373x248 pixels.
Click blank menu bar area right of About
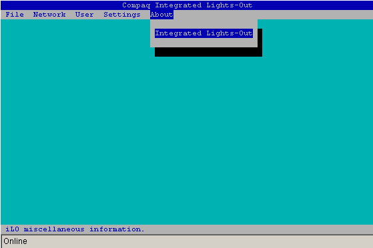click(x=273, y=15)
